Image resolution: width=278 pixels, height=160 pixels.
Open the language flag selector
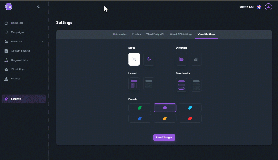pyautogui.click(x=259, y=7)
